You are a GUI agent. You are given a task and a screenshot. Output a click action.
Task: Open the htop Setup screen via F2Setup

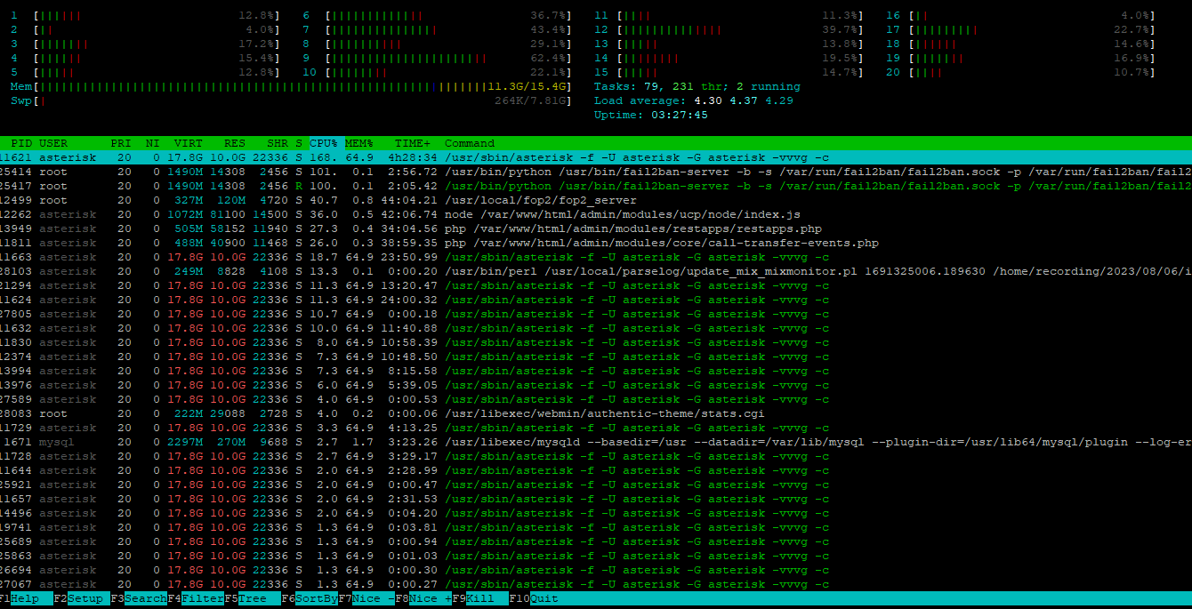[x=78, y=598]
